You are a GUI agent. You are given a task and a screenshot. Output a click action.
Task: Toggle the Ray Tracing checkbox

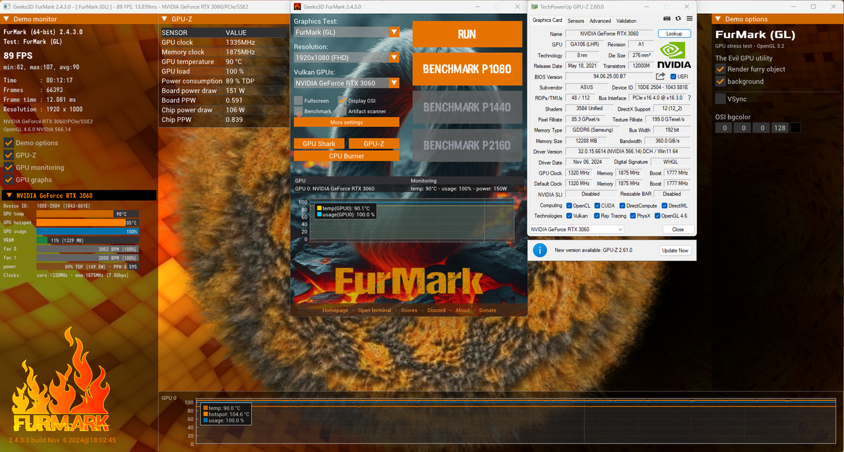(x=596, y=215)
